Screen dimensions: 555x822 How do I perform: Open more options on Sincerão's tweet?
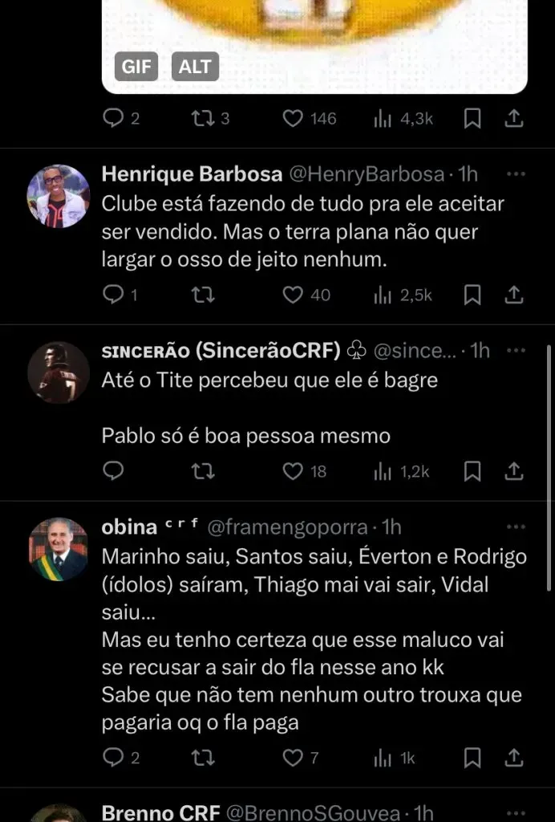(517, 351)
